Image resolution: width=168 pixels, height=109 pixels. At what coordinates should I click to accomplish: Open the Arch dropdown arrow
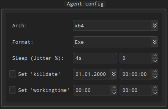click(155, 26)
